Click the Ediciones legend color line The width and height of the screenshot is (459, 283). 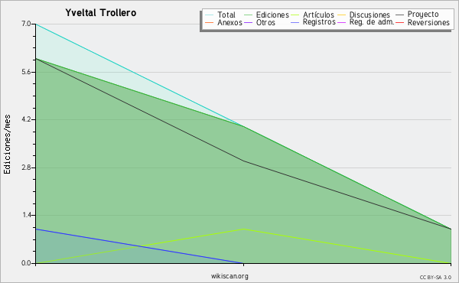[248, 15]
